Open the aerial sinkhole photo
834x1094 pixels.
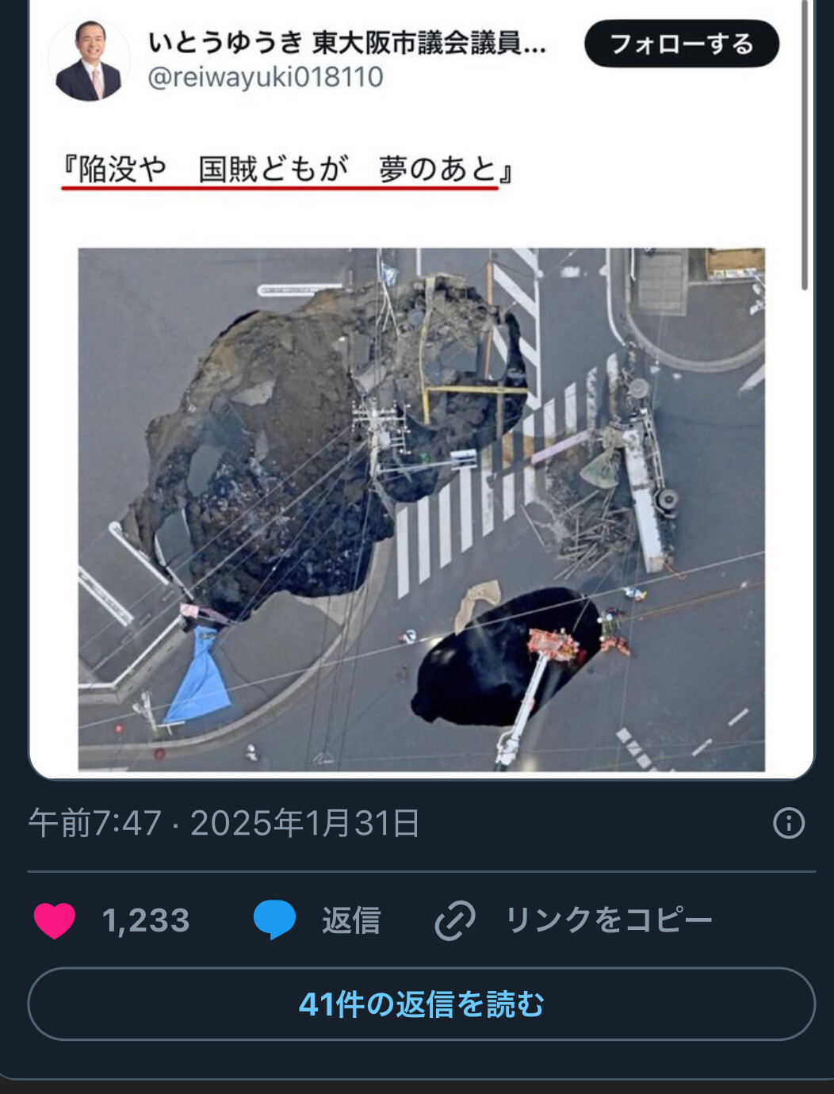[x=421, y=509]
